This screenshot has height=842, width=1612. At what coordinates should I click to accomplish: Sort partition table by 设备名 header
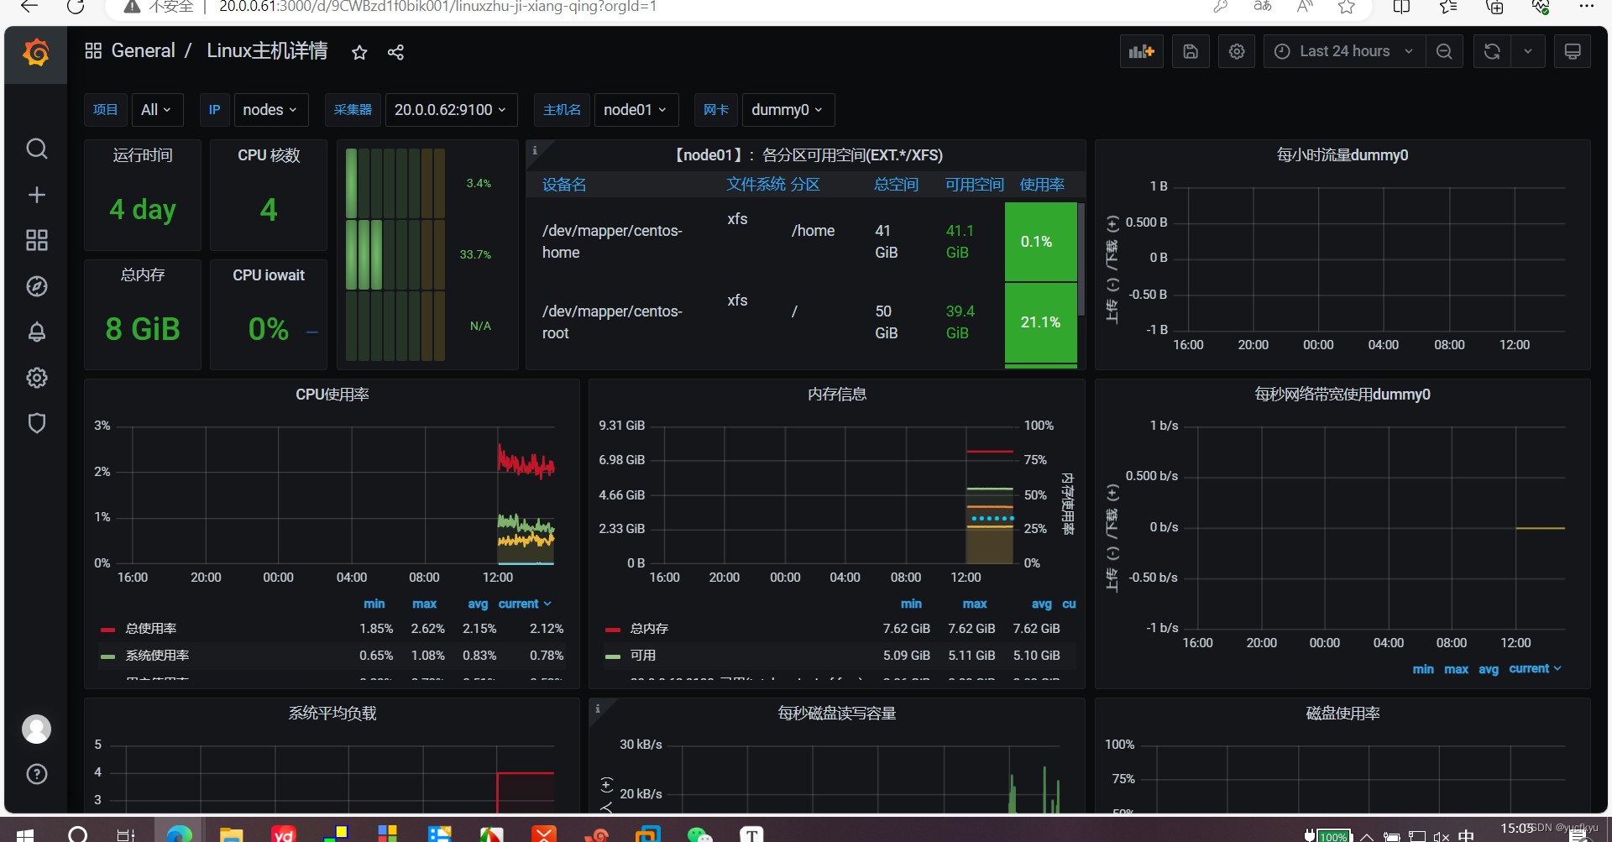[x=564, y=185]
